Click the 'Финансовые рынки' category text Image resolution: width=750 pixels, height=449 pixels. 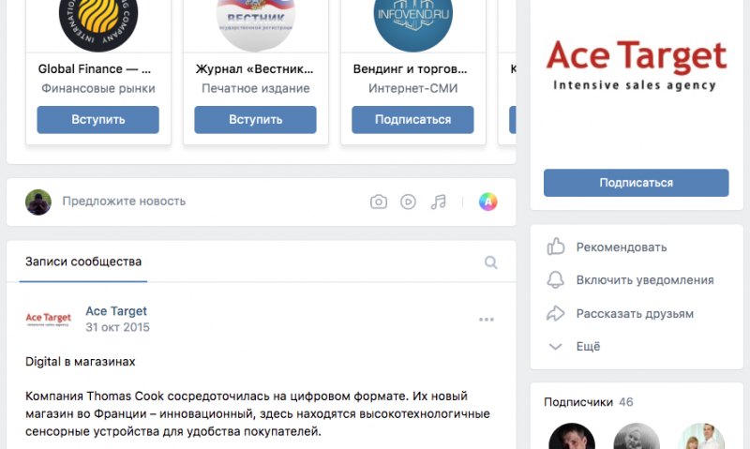(x=98, y=88)
